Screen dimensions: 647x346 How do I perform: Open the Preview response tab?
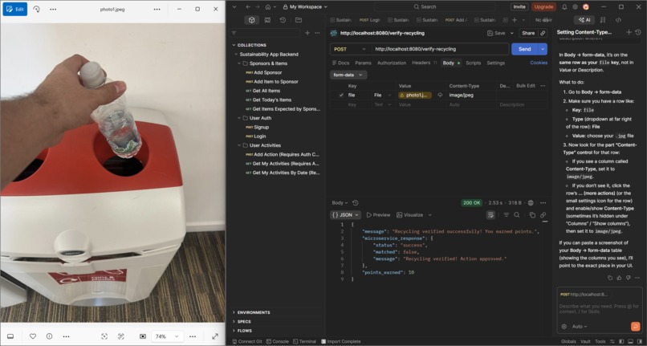(x=378, y=214)
